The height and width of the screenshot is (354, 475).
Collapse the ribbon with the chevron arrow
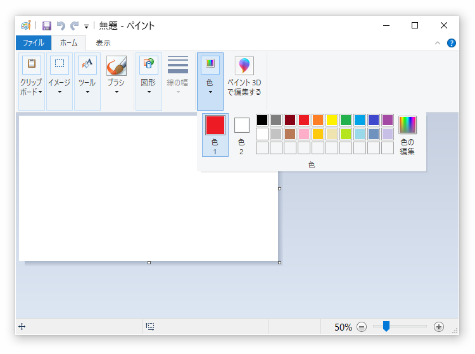(x=438, y=43)
